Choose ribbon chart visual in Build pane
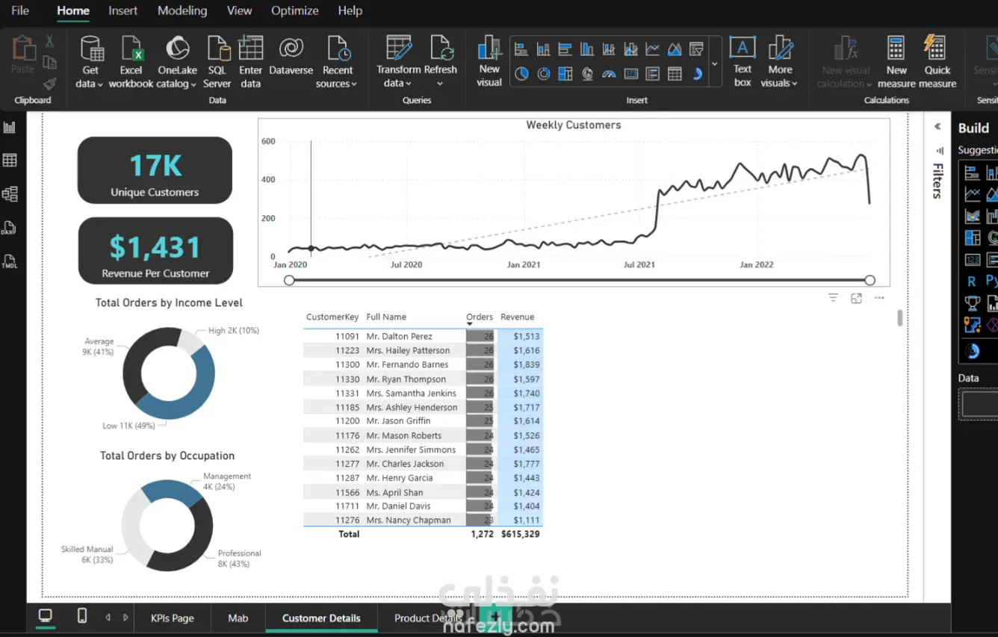 (972, 216)
